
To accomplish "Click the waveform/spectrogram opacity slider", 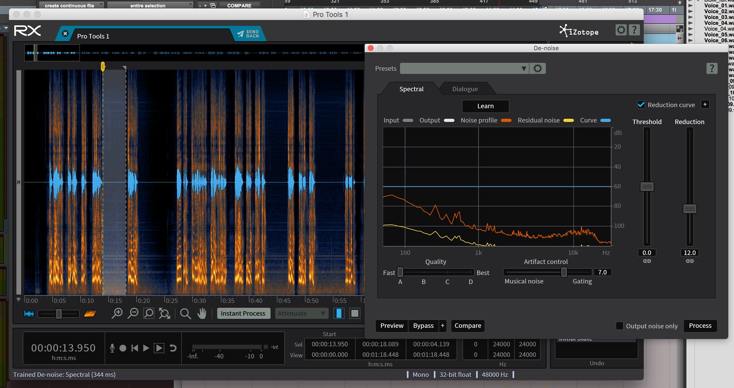I will click(58, 314).
